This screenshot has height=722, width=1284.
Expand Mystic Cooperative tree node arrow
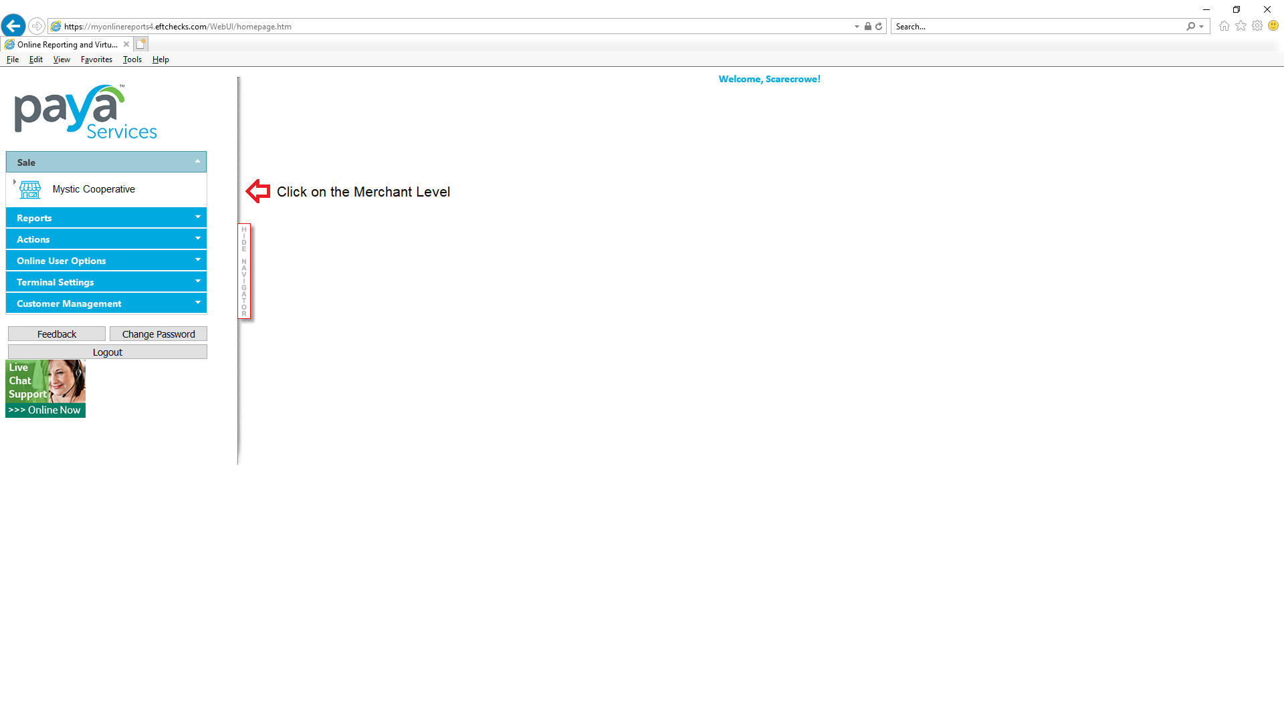tap(14, 182)
